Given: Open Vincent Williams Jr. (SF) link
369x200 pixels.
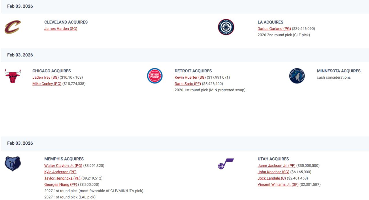Looking at the screenshot, I should [x=278, y=184].
